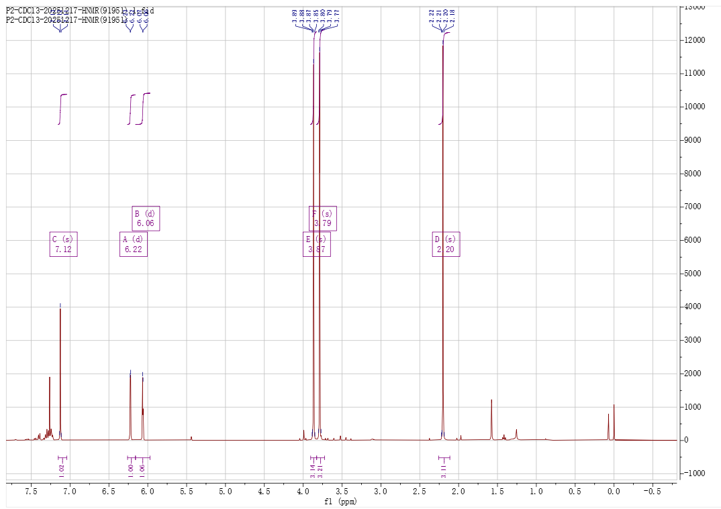Select the multiplet box C (s) 7.12
The width and height of the screenshot is (721, 509).
(63, 244)
